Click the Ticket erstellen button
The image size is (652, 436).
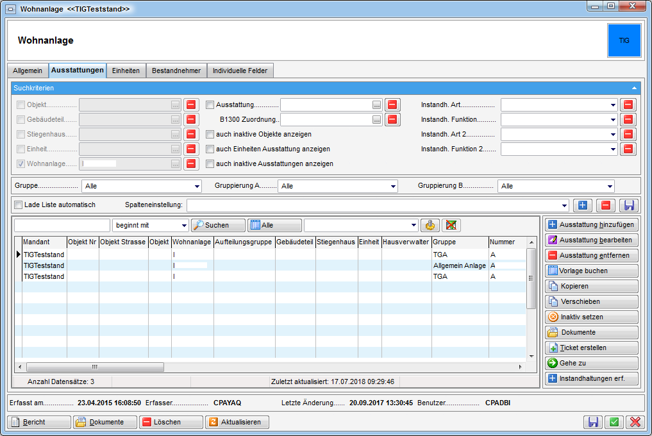(x=591, y=348)
